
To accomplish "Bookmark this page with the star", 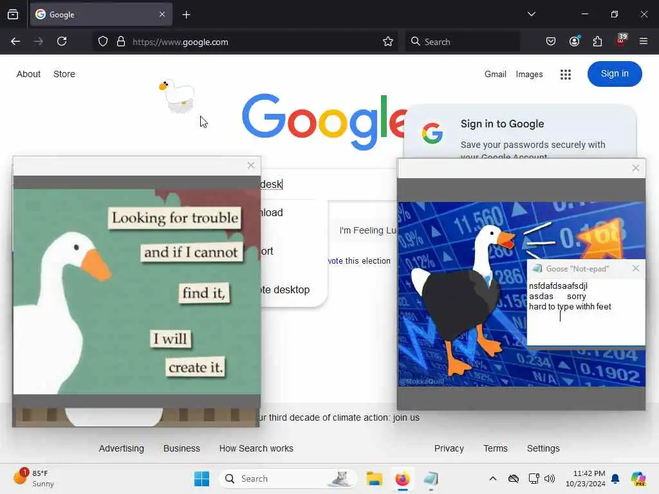I will 388,41.
